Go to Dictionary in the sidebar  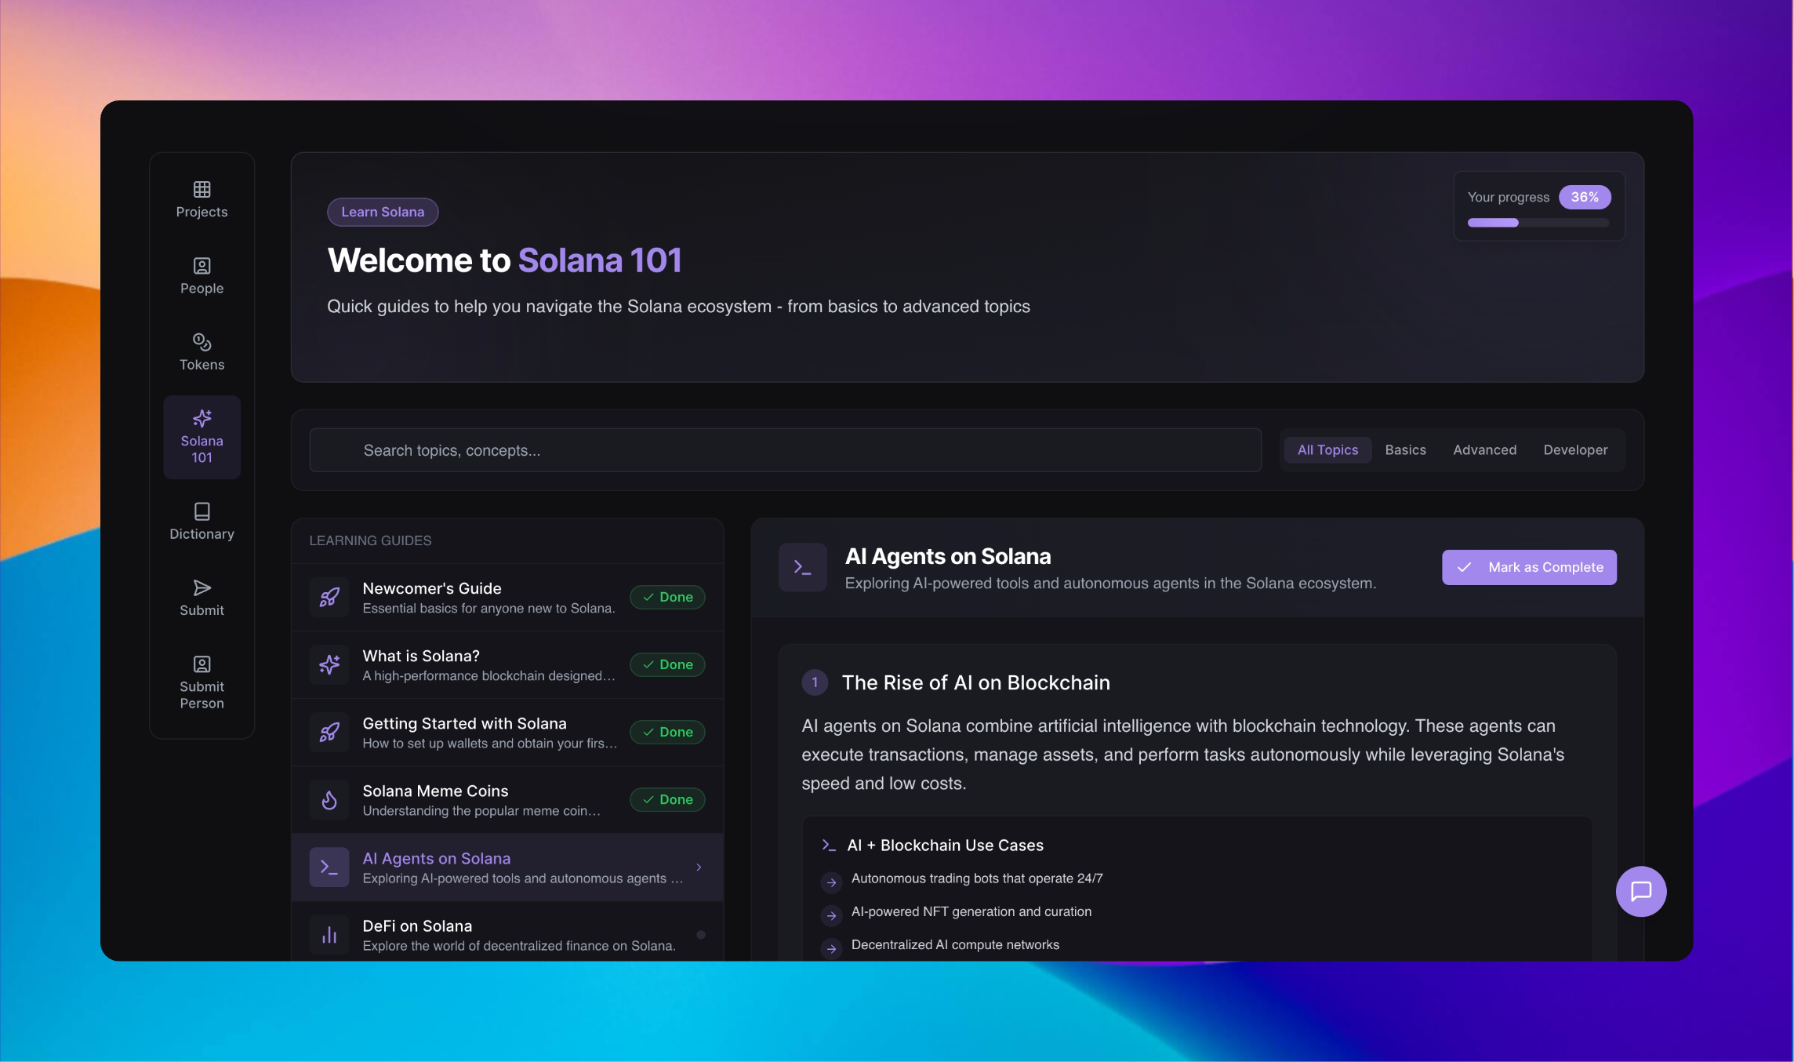pyautogui.click(x=202, y=522)
